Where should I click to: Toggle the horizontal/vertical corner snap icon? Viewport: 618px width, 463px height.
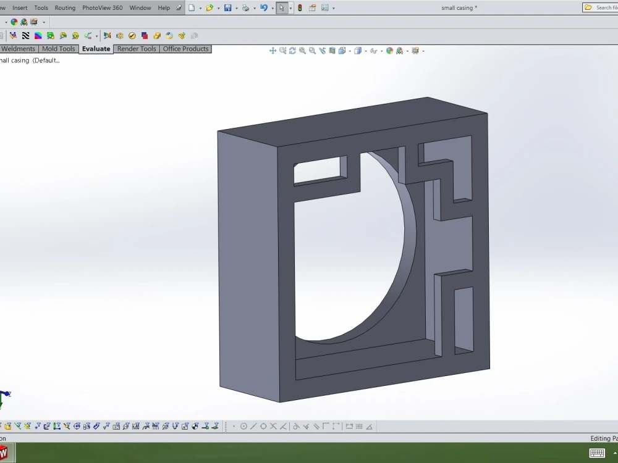pos(326,427)
